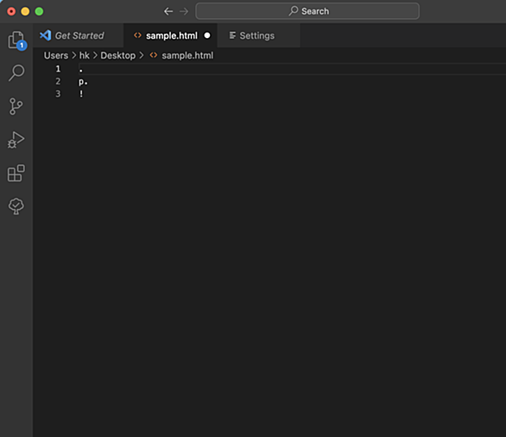This screenshot has height=437, width=506.
Task: Click the green macOS zoom window button
Action: pyautogui.click(x=39, y=11)
